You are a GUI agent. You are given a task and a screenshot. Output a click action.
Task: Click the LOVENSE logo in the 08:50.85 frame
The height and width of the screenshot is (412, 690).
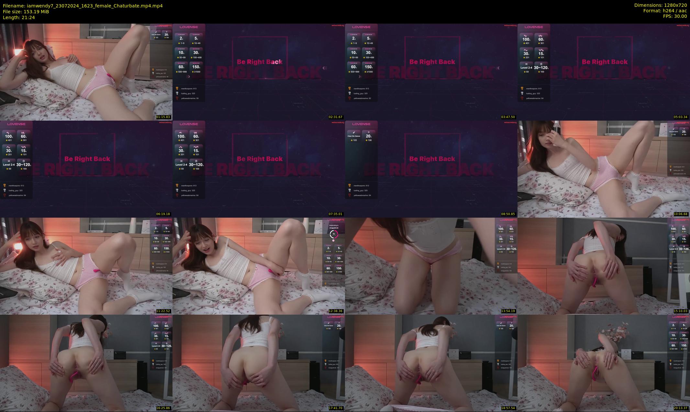point(361,124)
